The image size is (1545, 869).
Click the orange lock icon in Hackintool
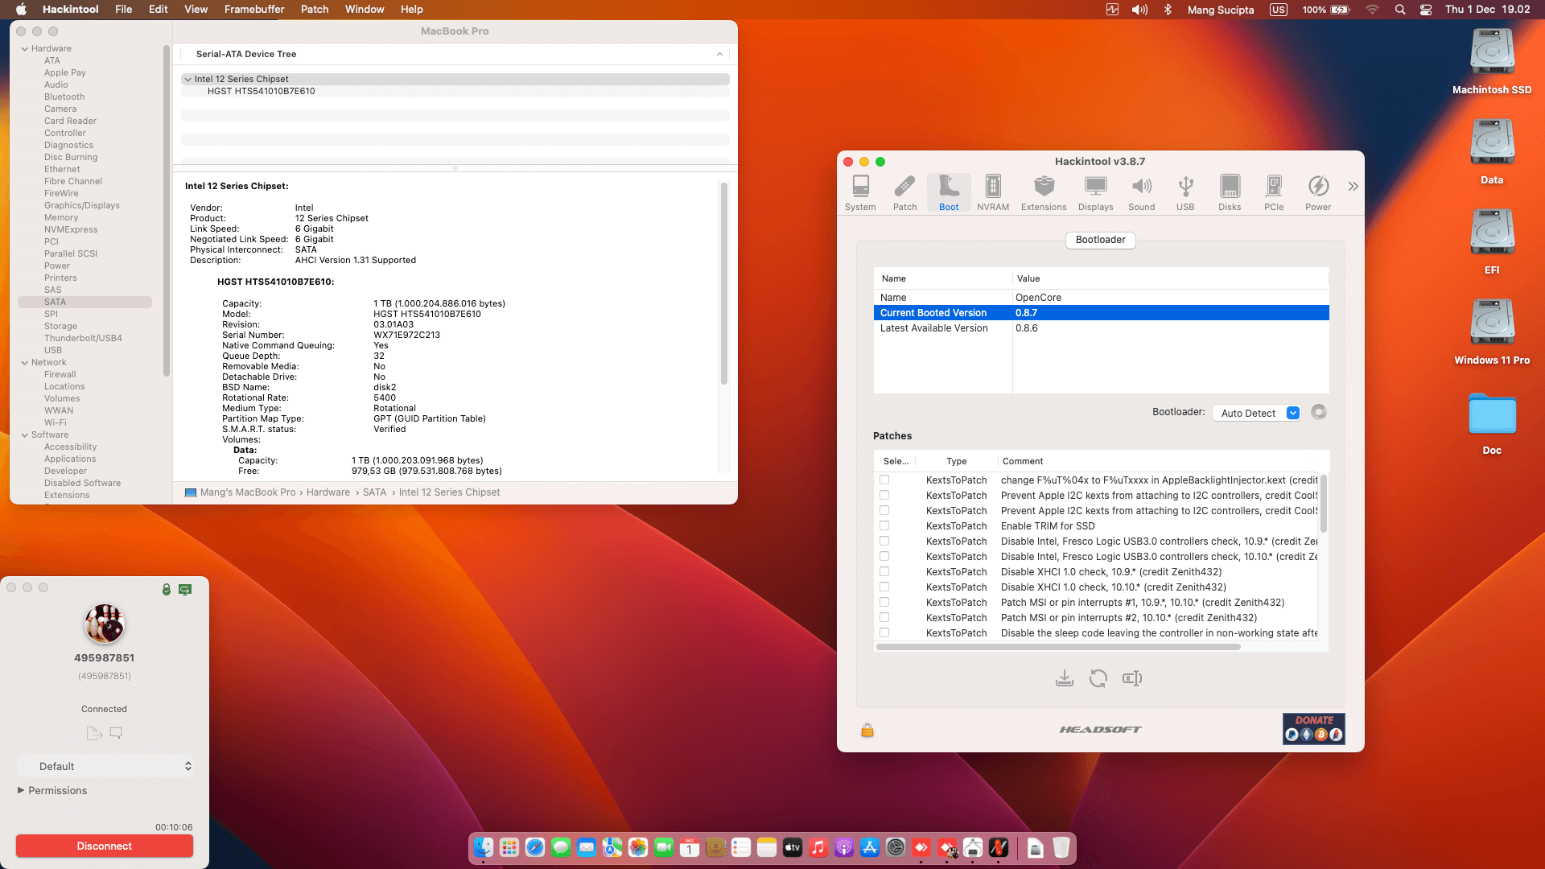coord(867,730)
